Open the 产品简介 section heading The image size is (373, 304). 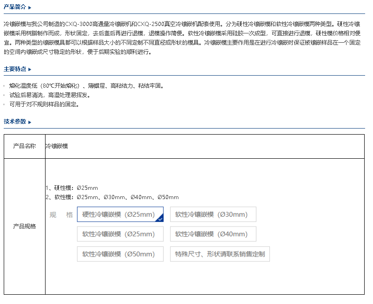[x=15, y=8]
